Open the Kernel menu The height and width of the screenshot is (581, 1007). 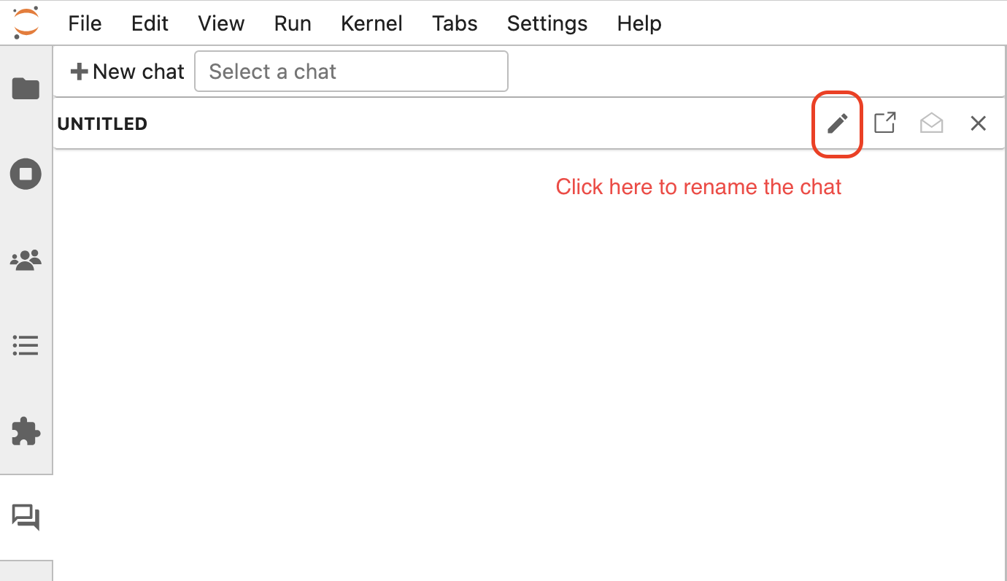coord(371,23)
